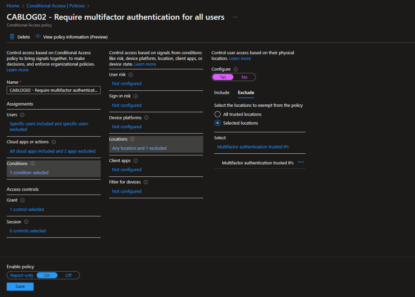
Task: Switch to the Include tab
Action: click(x=221, y=93)
